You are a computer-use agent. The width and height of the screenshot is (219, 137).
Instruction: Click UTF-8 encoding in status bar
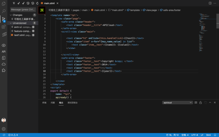point(195,135)
